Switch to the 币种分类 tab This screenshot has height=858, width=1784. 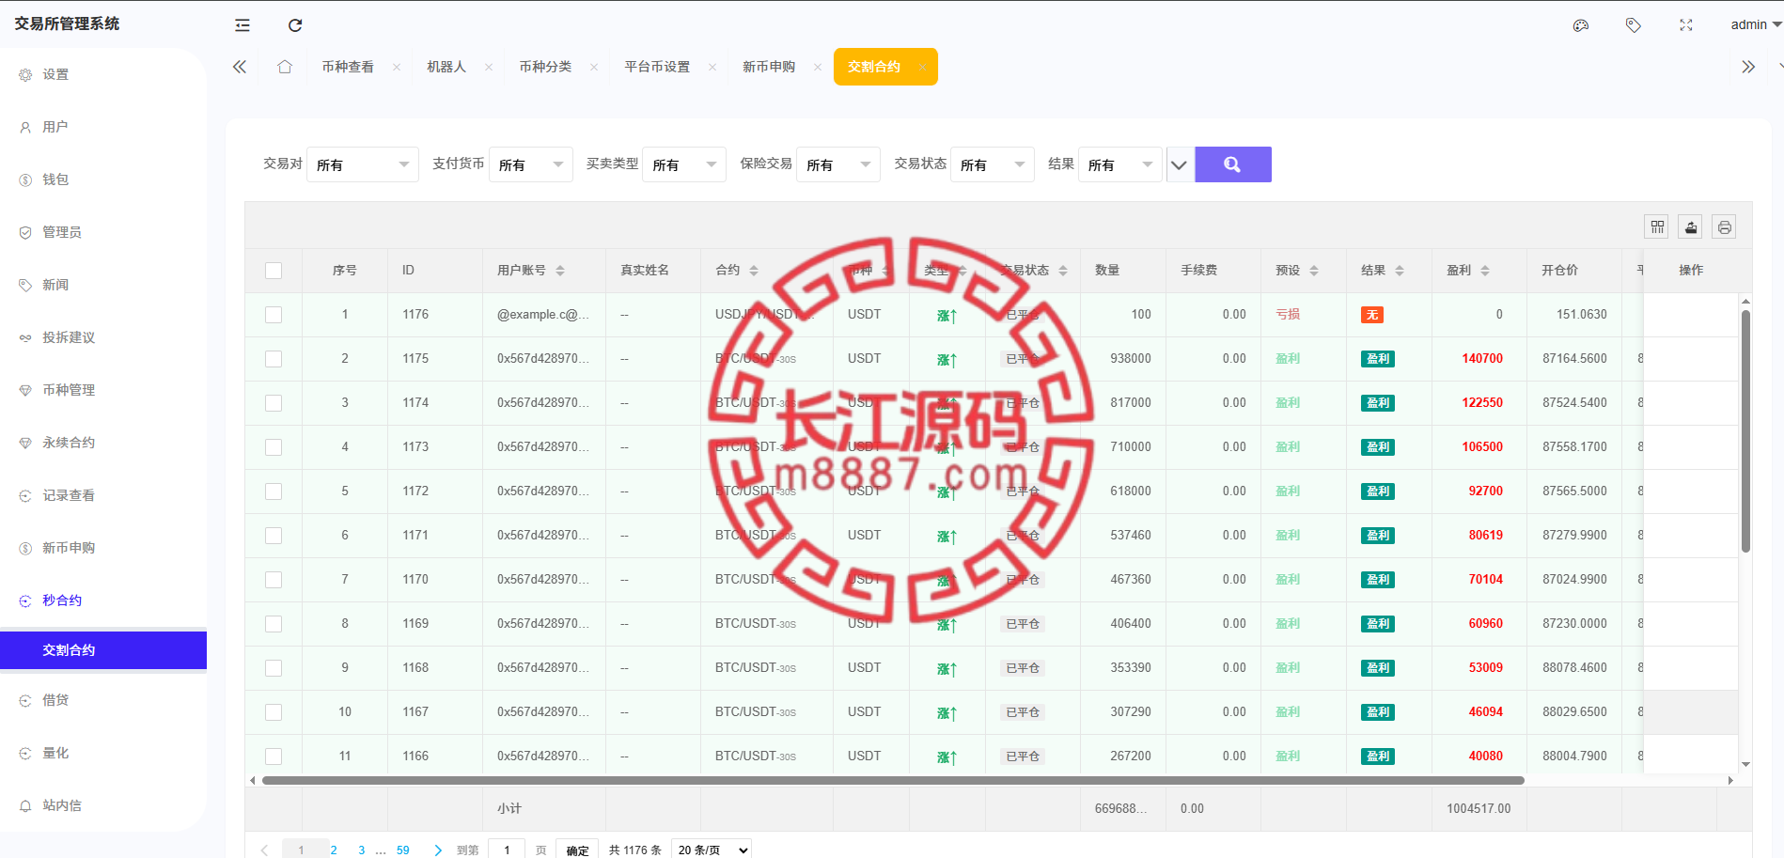click(545, 67)
